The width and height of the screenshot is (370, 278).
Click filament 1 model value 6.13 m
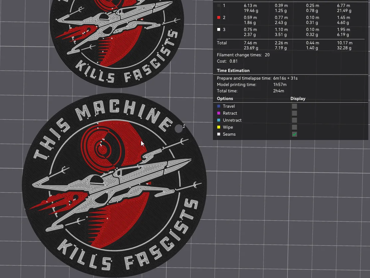click(x=250, y=5)
